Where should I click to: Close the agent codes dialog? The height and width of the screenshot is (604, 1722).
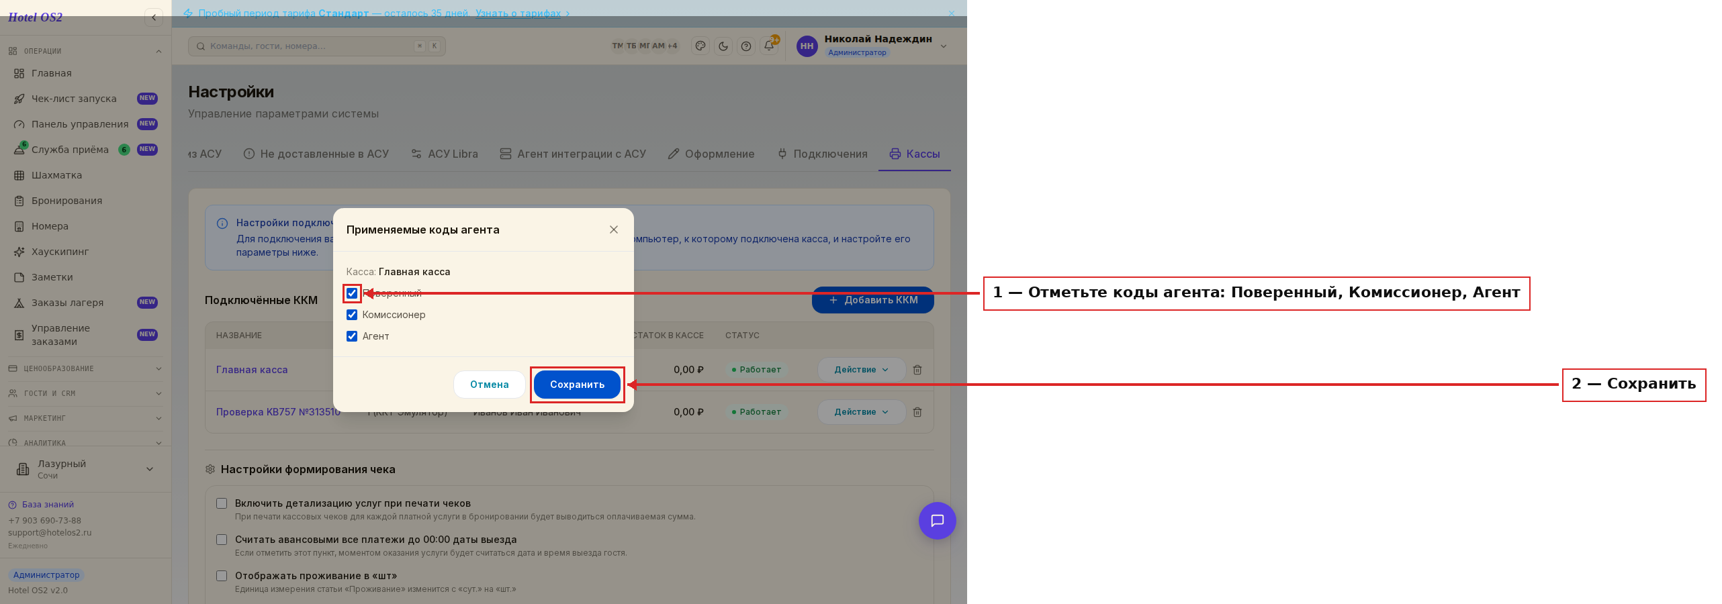614,230
